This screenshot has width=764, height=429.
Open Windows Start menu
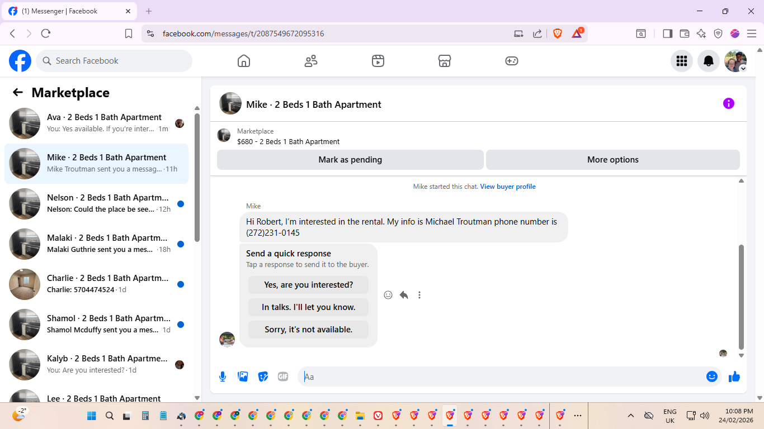(92, 416)
